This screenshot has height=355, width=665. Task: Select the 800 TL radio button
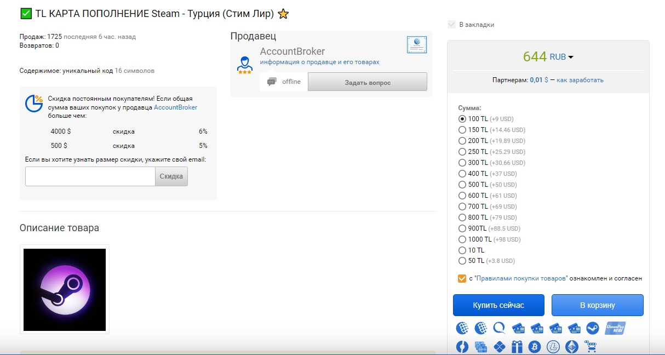[x=462, y=217]
